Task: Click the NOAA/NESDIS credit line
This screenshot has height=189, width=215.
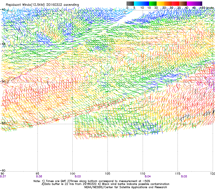Action: pos(126,187)
